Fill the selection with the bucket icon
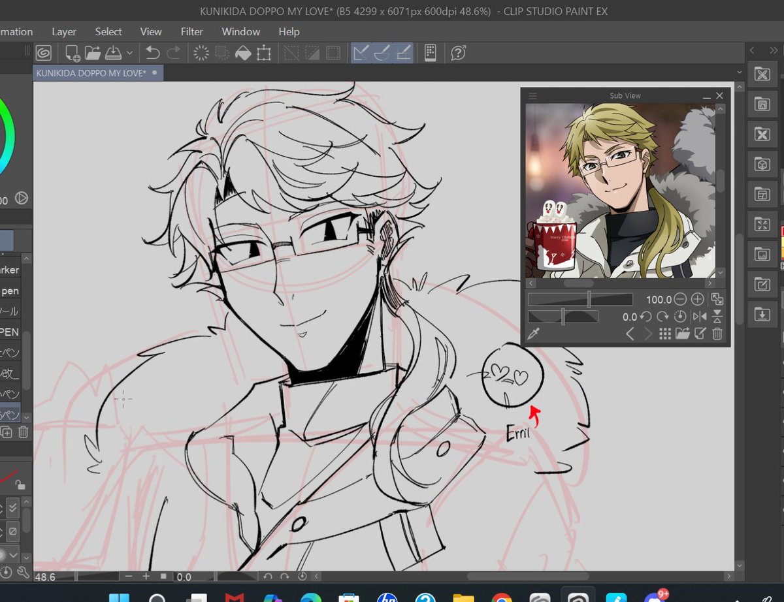This screenshot has height=602, width=784. click(243, 53)
